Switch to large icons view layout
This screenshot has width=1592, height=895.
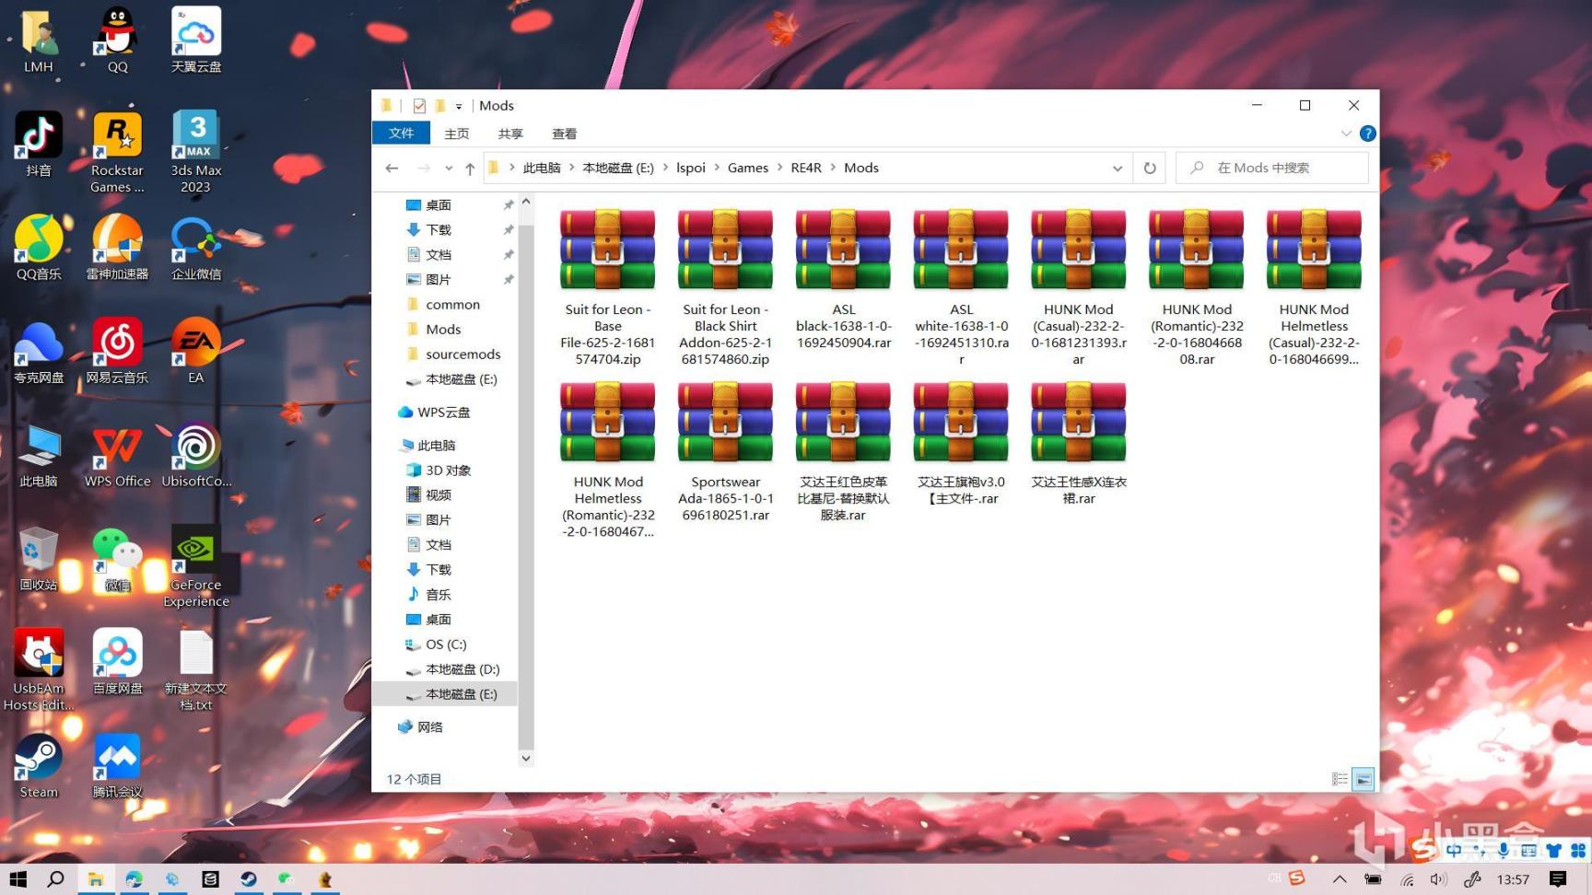(x=1364, y=779)
